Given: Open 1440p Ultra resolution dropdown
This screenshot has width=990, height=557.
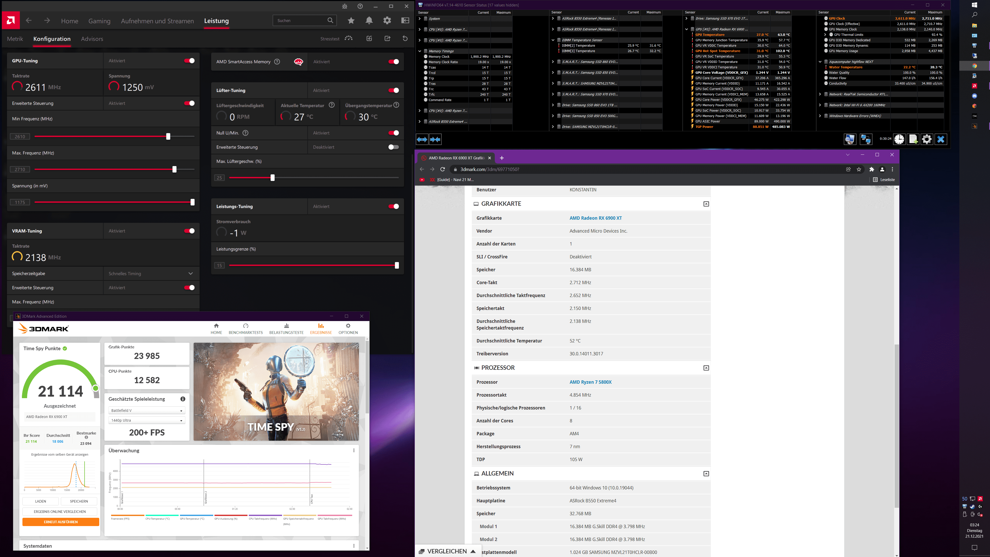Looking at the screenshot, I should tap(147, 420).
